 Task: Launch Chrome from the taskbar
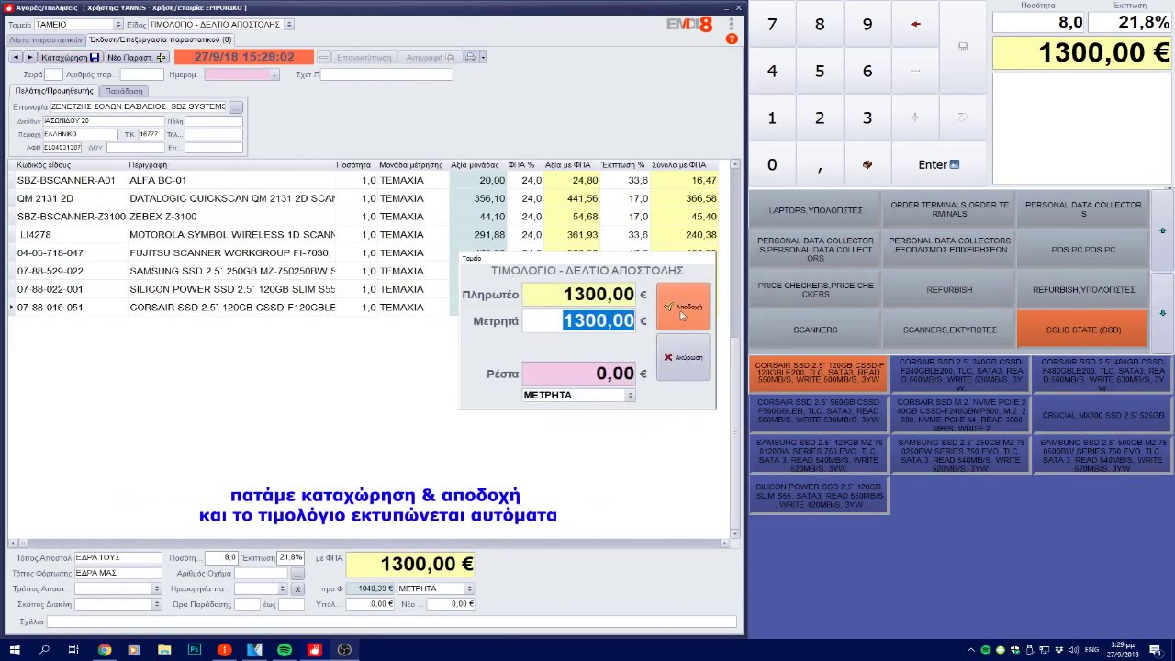[x=104, y=650]
